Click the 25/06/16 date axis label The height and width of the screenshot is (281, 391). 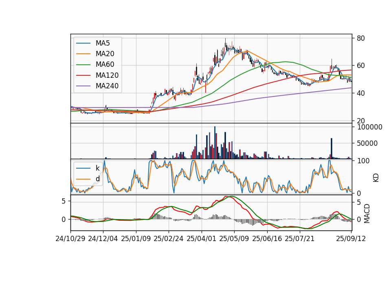tap(267, 239)
